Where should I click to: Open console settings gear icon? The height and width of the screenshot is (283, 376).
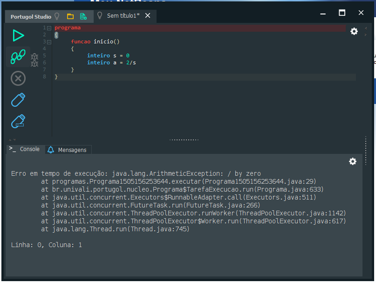tap(353, 161)
